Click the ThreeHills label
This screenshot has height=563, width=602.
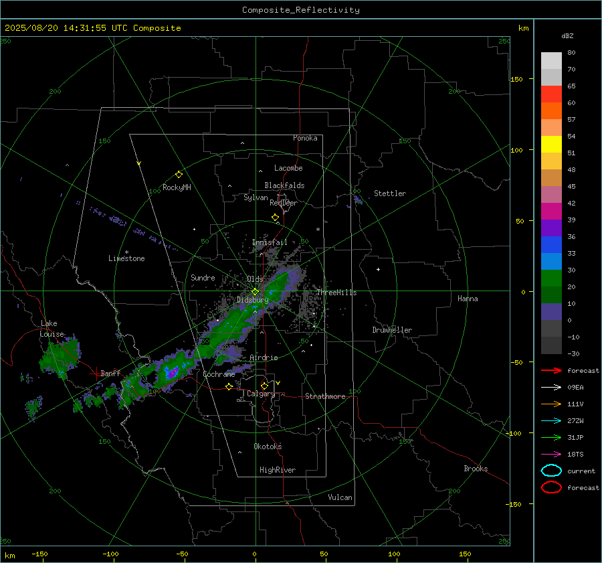[x=336, y=293]
